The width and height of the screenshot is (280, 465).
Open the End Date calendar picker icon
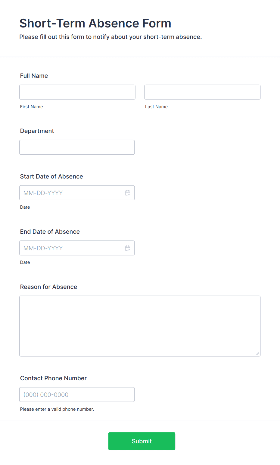click(x=127, y=248)
